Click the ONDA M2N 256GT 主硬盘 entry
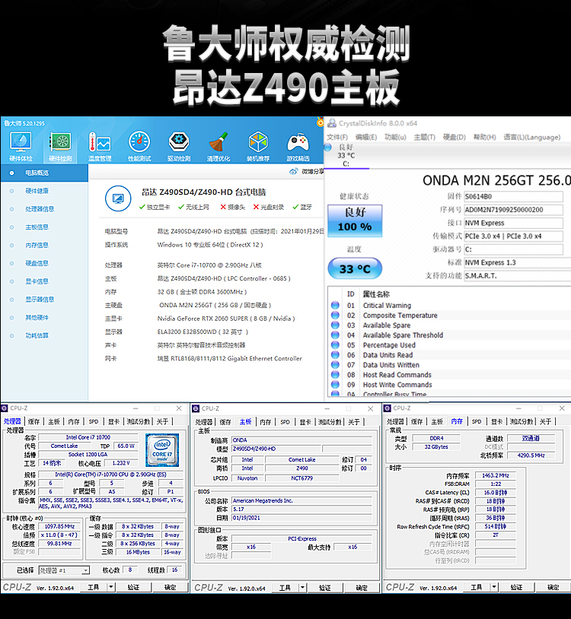 point(215,305)
